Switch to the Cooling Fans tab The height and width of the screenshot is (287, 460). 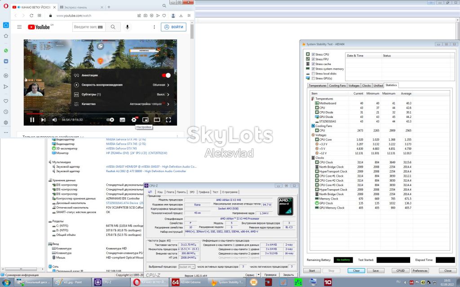[x=337, y=86]
